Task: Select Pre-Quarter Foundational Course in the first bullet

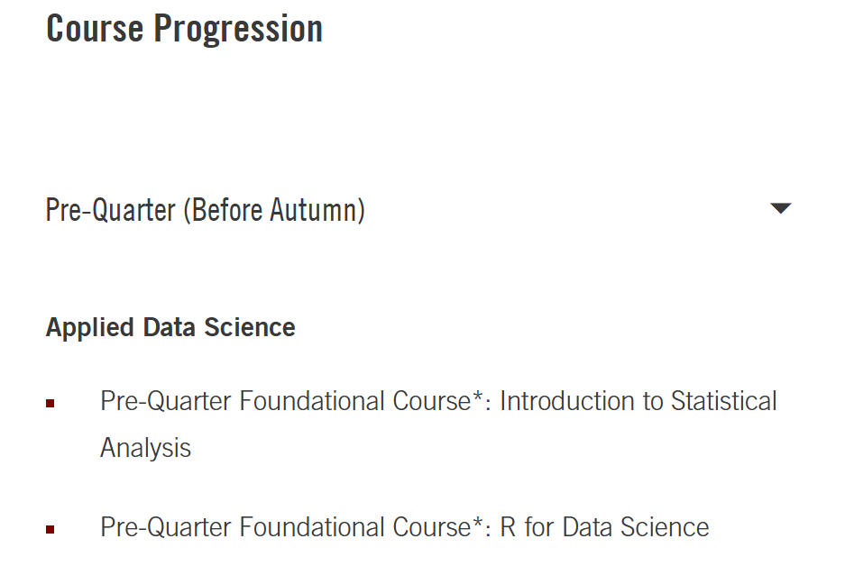Action: click(286, 401)
